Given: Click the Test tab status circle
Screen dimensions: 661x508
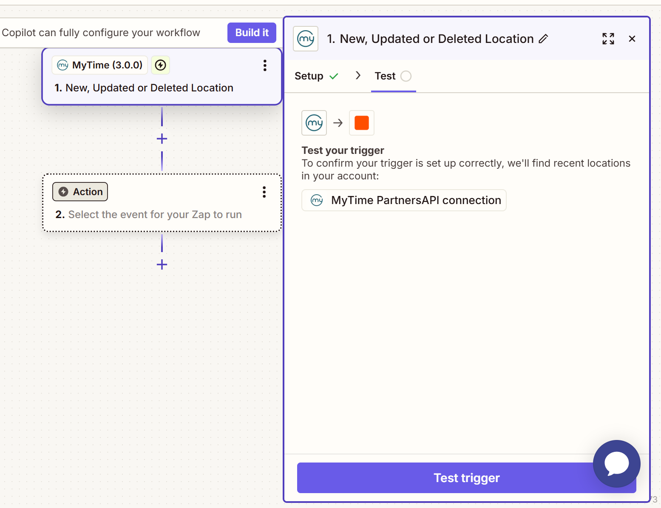Looking at the screenshot, I should [406, 76].
